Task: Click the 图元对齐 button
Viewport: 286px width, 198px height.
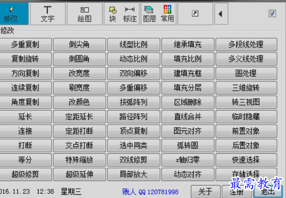Action: click(188, 131)
